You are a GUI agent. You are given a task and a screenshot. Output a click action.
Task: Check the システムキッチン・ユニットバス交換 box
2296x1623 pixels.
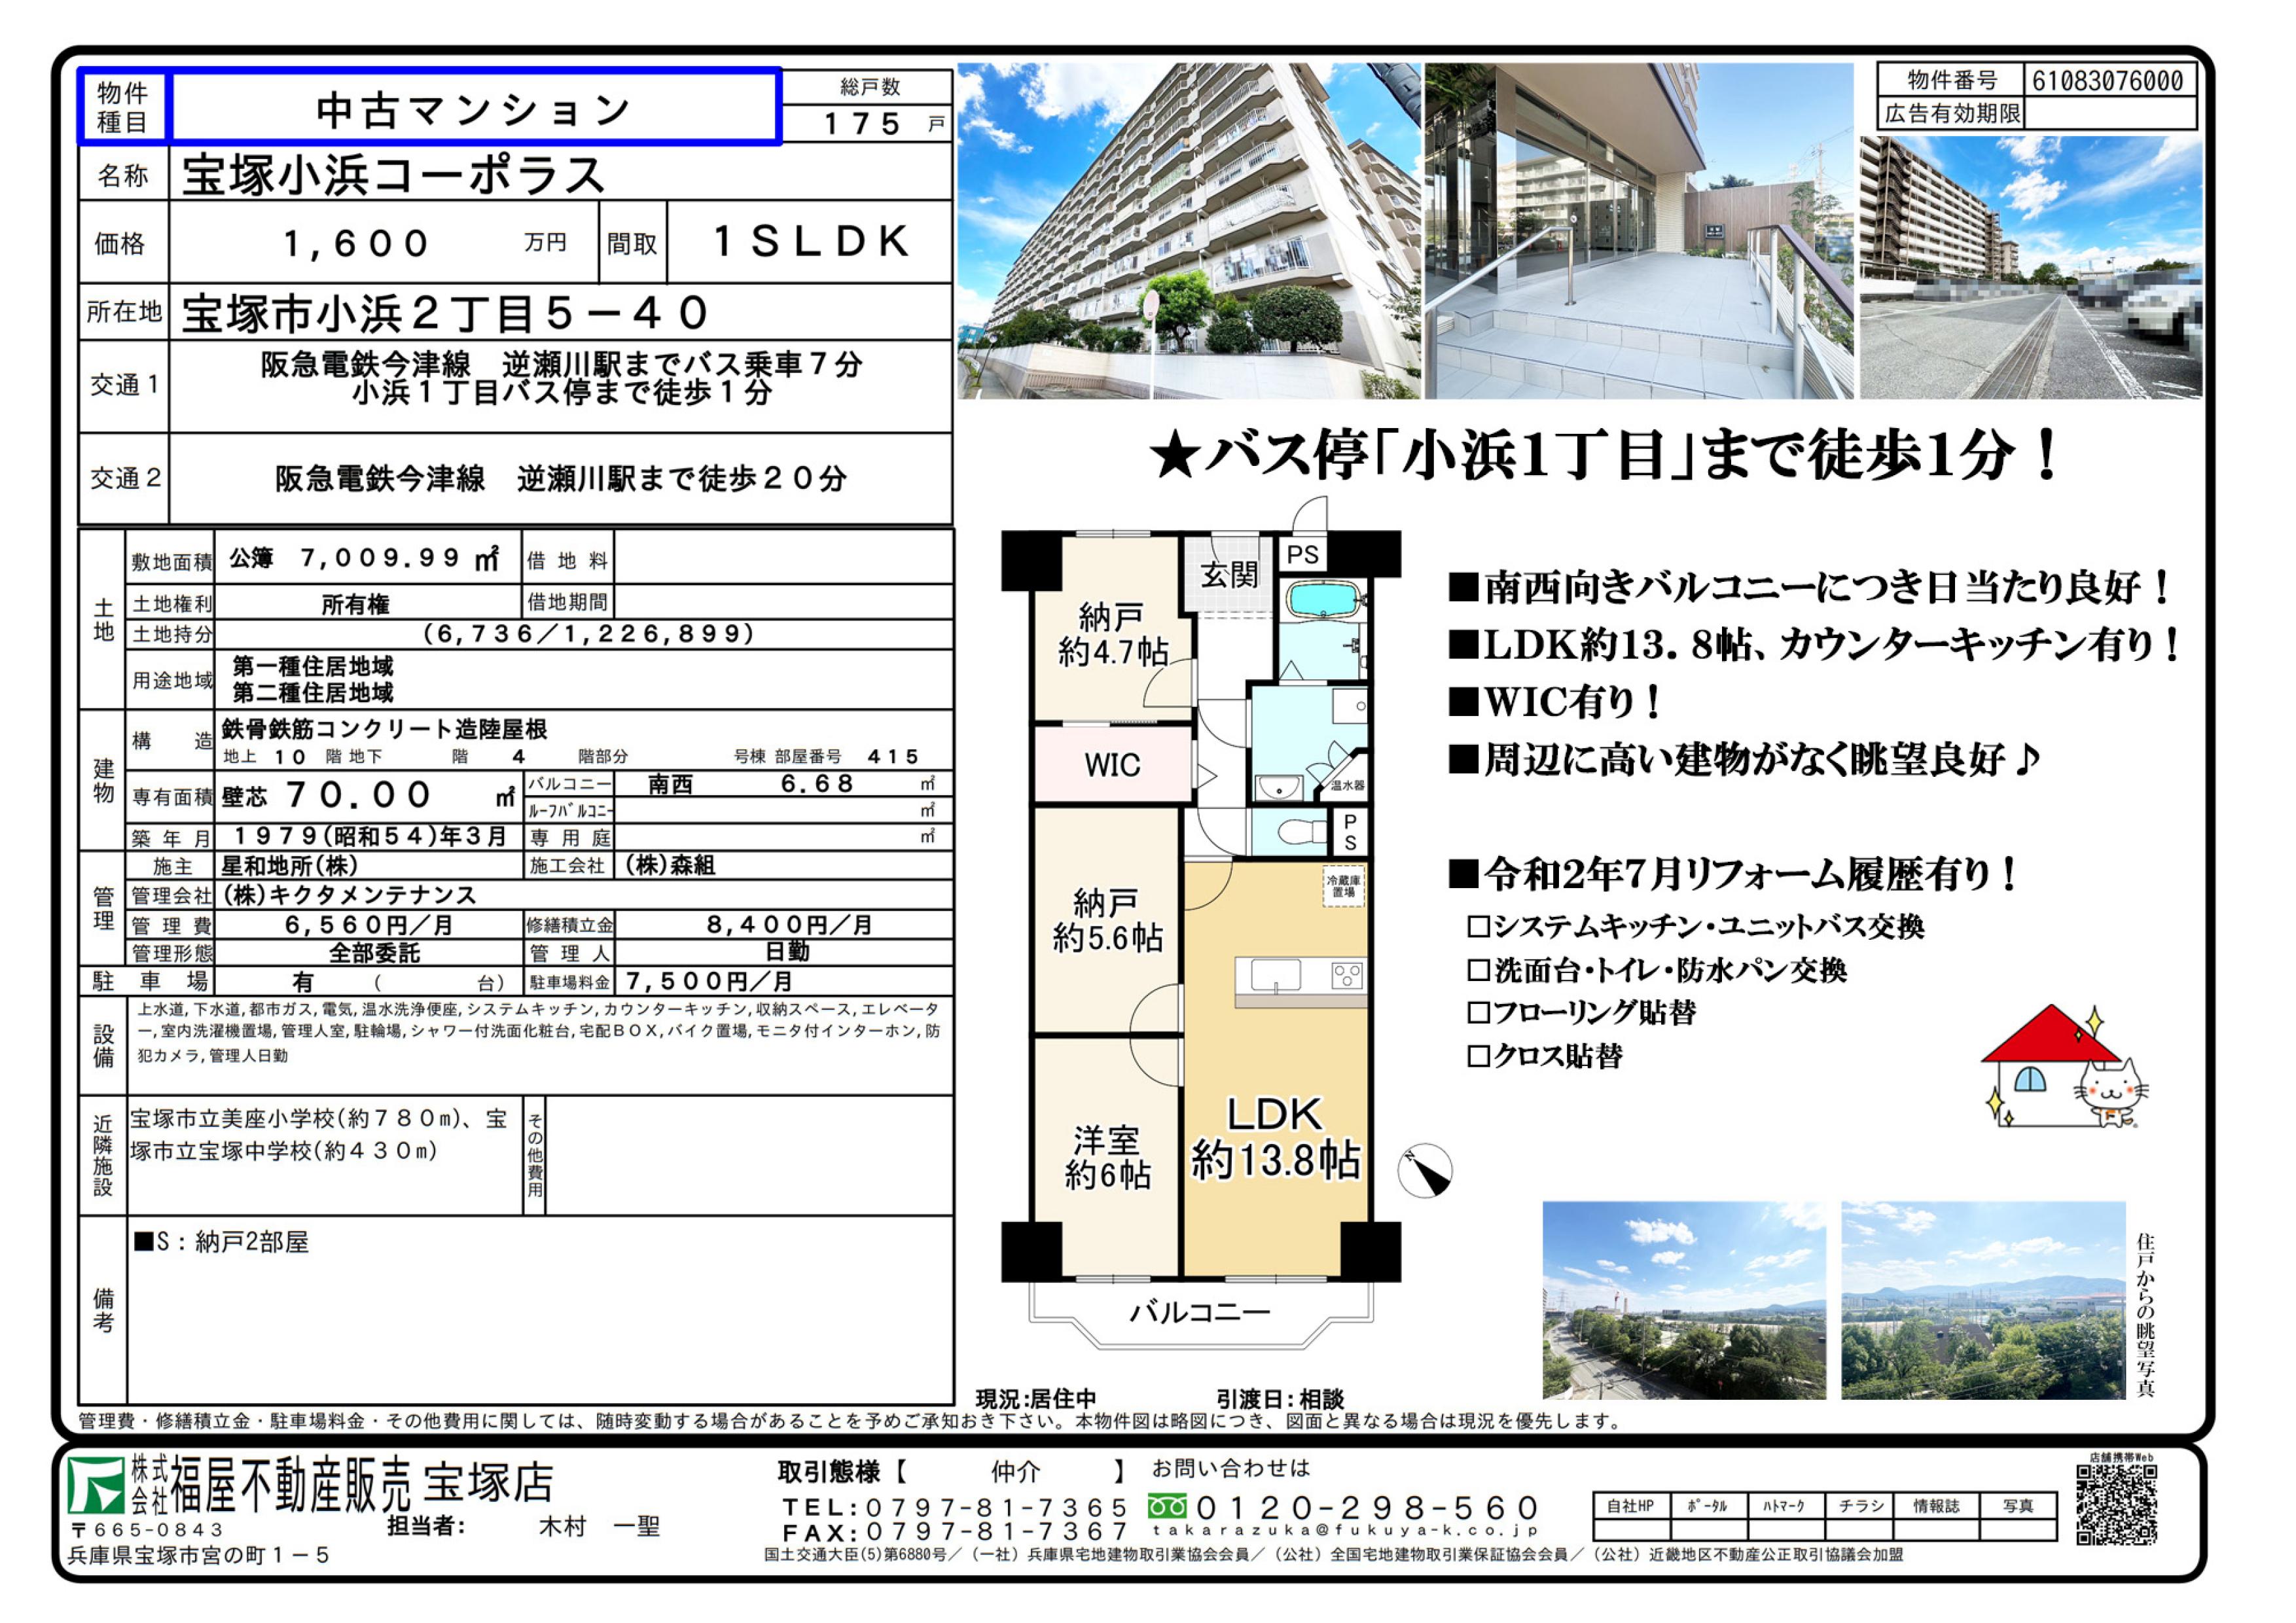1478,927
